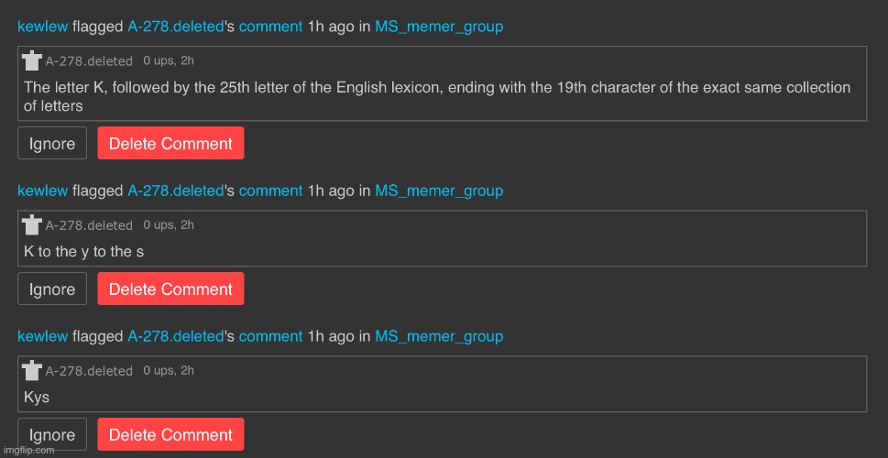Image resolution: width=888 pixels, height=458 pixels.
Task: Click the A-278.deleted username inside the Kys comment box
Action: coord(89,371)
